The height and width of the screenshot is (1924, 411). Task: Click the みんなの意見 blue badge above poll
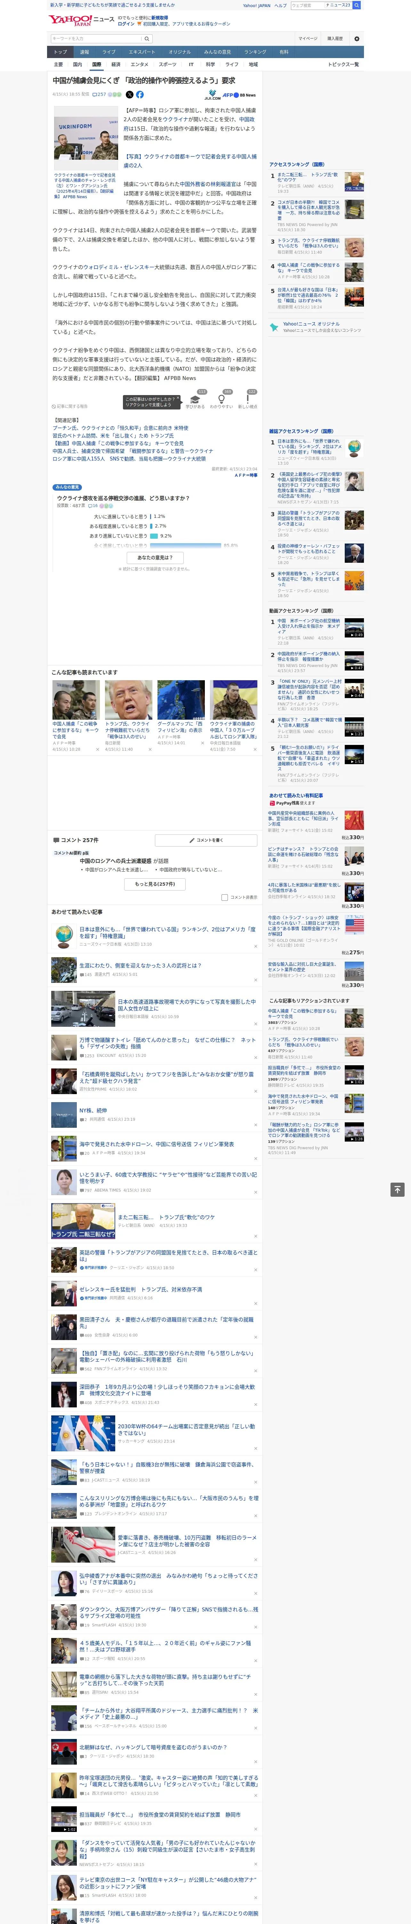(68, 487)
